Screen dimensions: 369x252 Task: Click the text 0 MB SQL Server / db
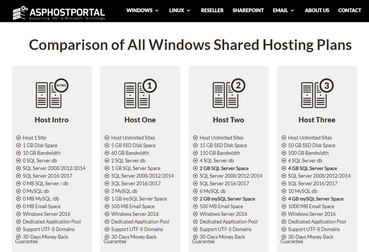pyautogui.click(x=45, y=183)
